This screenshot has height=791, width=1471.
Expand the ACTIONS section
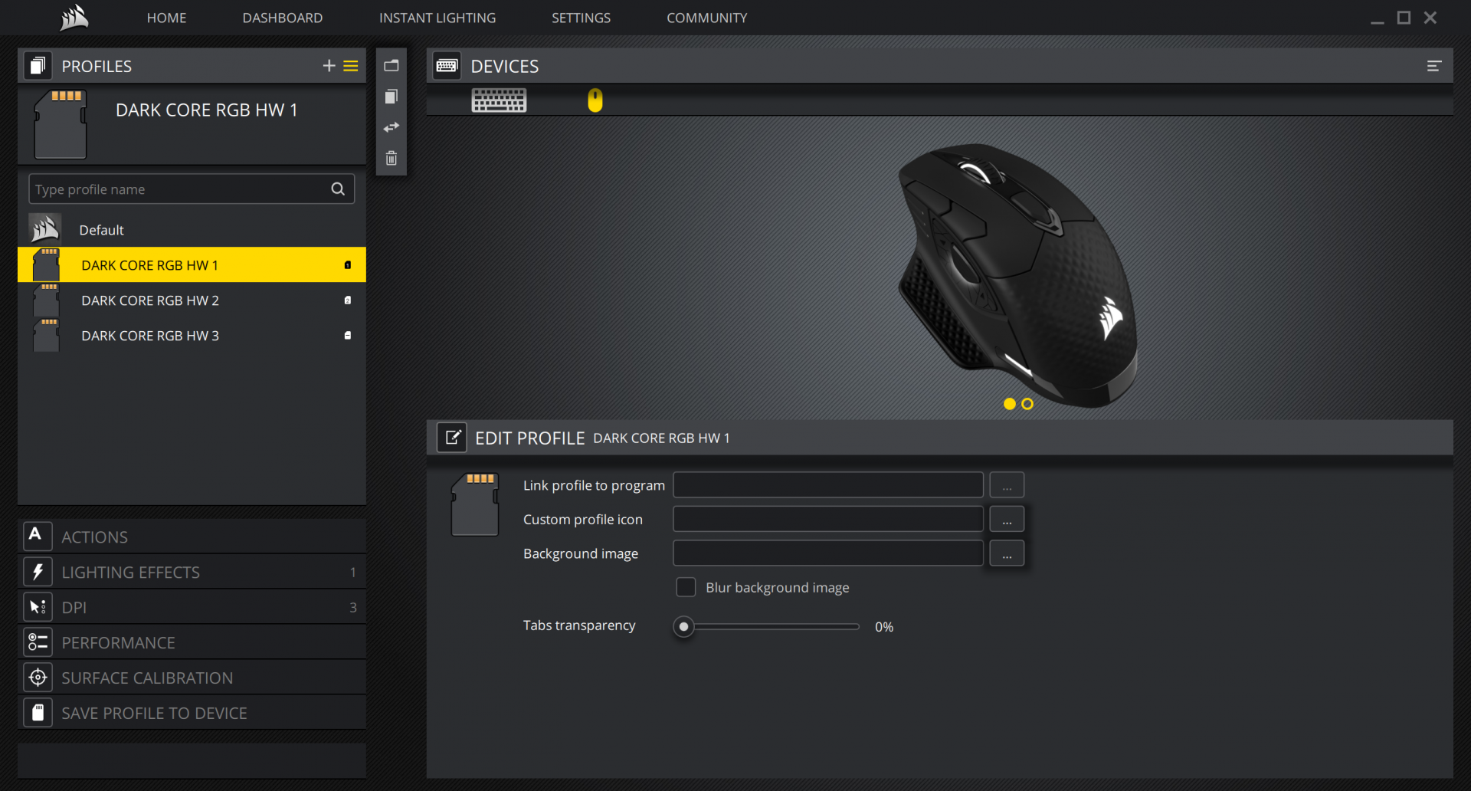pyautogui.click(x=192, y=537)
